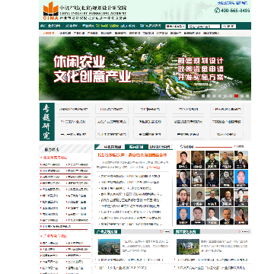274x274 pixels.
Task: Open the first red menu item in sub-navigation
Action: click(49, 33)
